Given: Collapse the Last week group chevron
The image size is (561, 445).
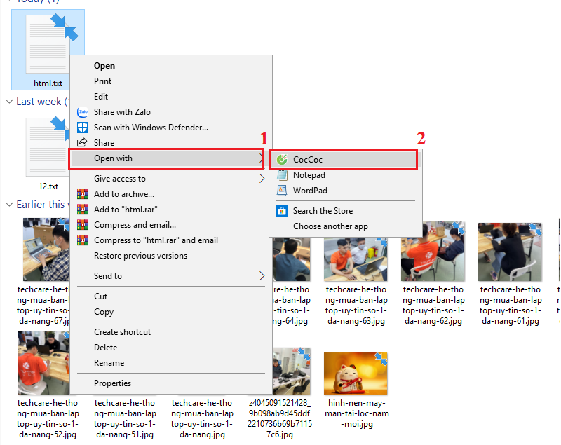Looking at the screenshot, I should pos(8,102).
